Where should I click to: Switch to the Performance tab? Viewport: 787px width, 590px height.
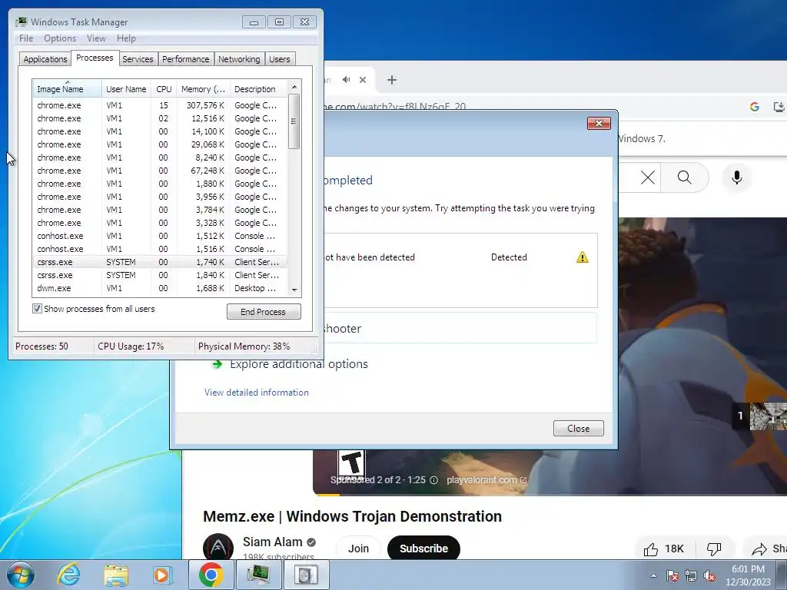[185, 59]
